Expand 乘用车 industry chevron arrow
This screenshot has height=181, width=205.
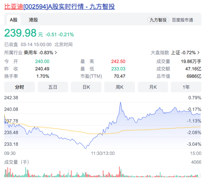(56, 52)
